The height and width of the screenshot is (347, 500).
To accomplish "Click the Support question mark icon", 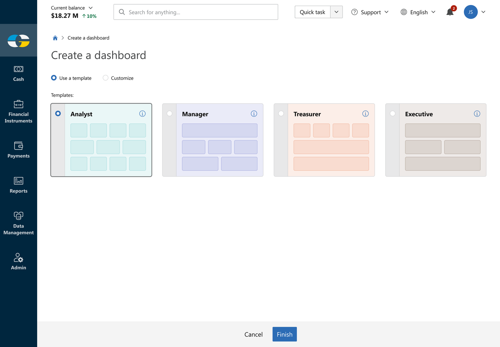I will (354, 12).
